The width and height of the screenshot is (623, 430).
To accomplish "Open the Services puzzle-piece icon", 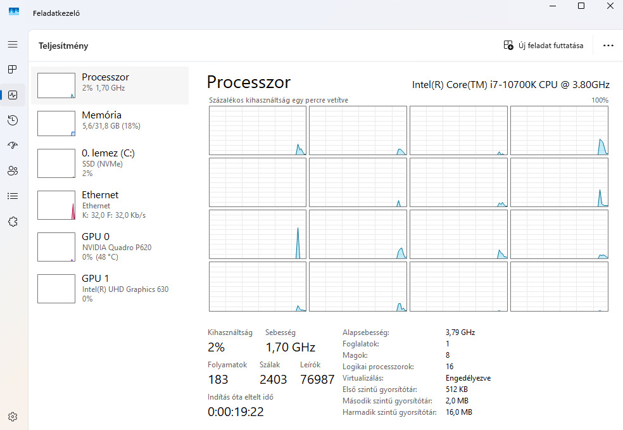I will point(13,222).
